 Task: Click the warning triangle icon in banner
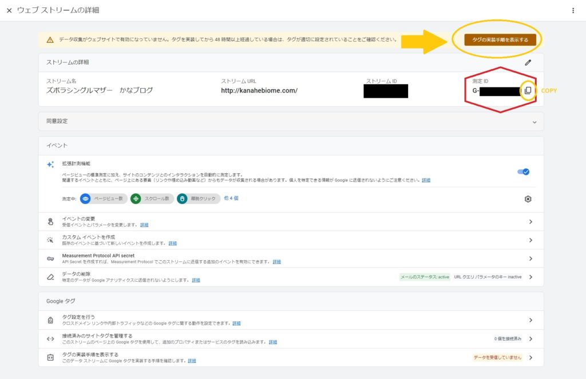click(50, 39)
